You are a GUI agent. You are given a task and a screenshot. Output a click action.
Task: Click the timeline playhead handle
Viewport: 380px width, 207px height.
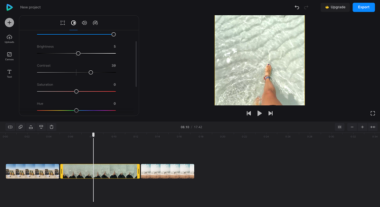(x=93, y=135)
